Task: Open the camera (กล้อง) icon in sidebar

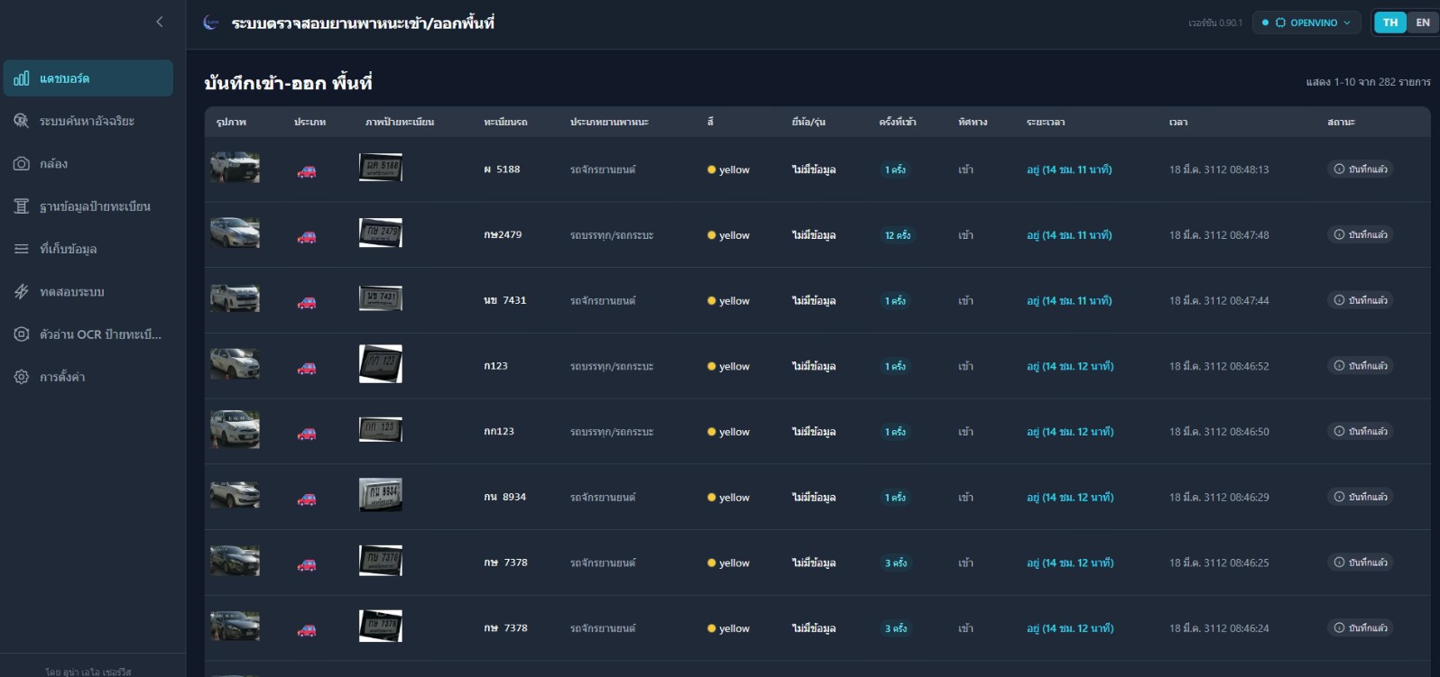Action: click(22, 164)
